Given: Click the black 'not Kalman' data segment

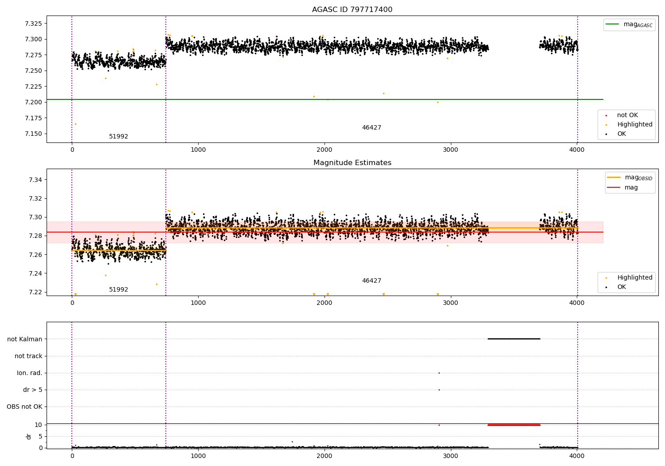Looking at the screenshot, I should (514, 339).
